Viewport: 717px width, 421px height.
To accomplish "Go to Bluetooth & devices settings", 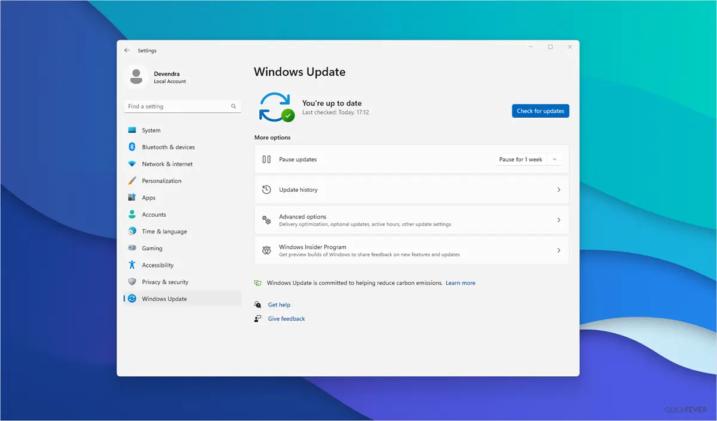I will (182, 147).
